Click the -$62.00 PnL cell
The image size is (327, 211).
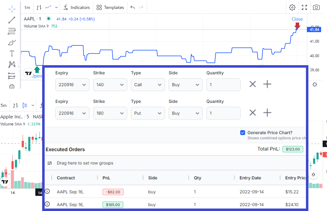(113, 192)
